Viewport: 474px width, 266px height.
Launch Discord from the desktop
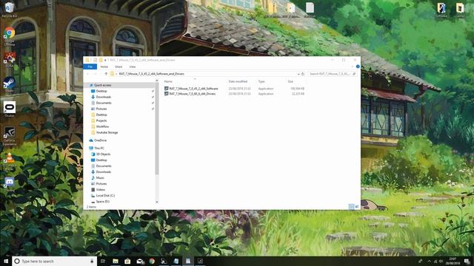coord(10,184)
